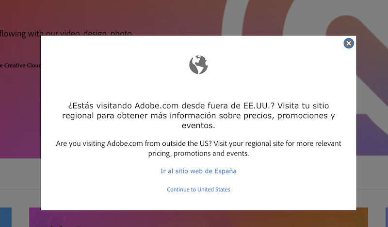The height and width of the screenshot is (227, 388).
Task: Click the English 'Are you visiting Adobe.com' paragraph
Action: click(x=198, y=148)
